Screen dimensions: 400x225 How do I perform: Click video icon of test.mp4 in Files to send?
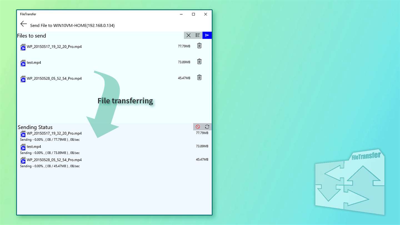(23, 63)
